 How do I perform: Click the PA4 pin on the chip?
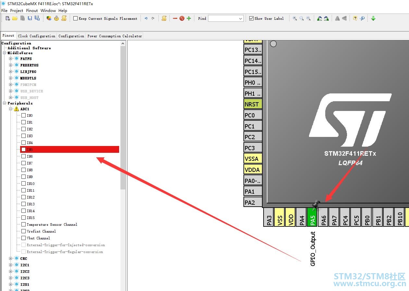click(x=302, y=217)
